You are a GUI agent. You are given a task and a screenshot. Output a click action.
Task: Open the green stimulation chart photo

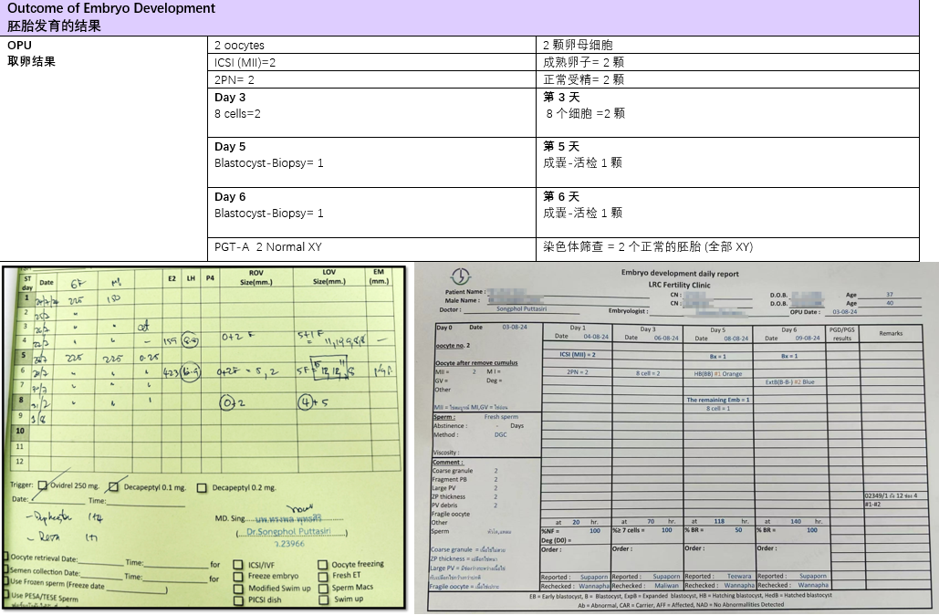[x=203, y=438]
